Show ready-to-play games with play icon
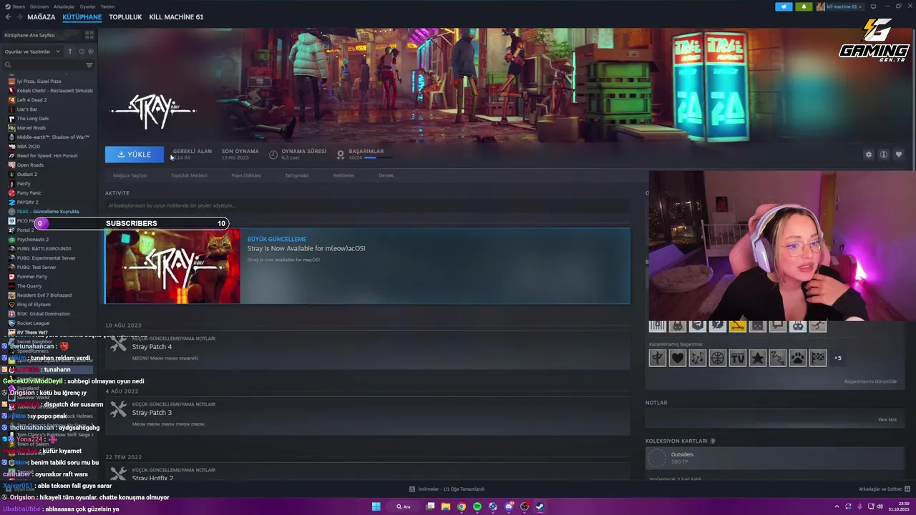Screen dimensions: 916x515 [89, 51]
